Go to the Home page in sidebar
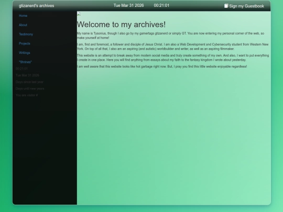The width and height of the screenshot is (283, 212). pos(23,16)
